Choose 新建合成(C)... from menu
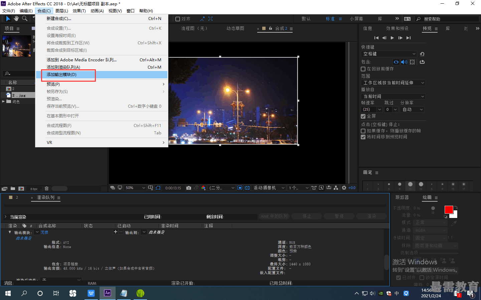The image size is (481, 300). (102, 19)
